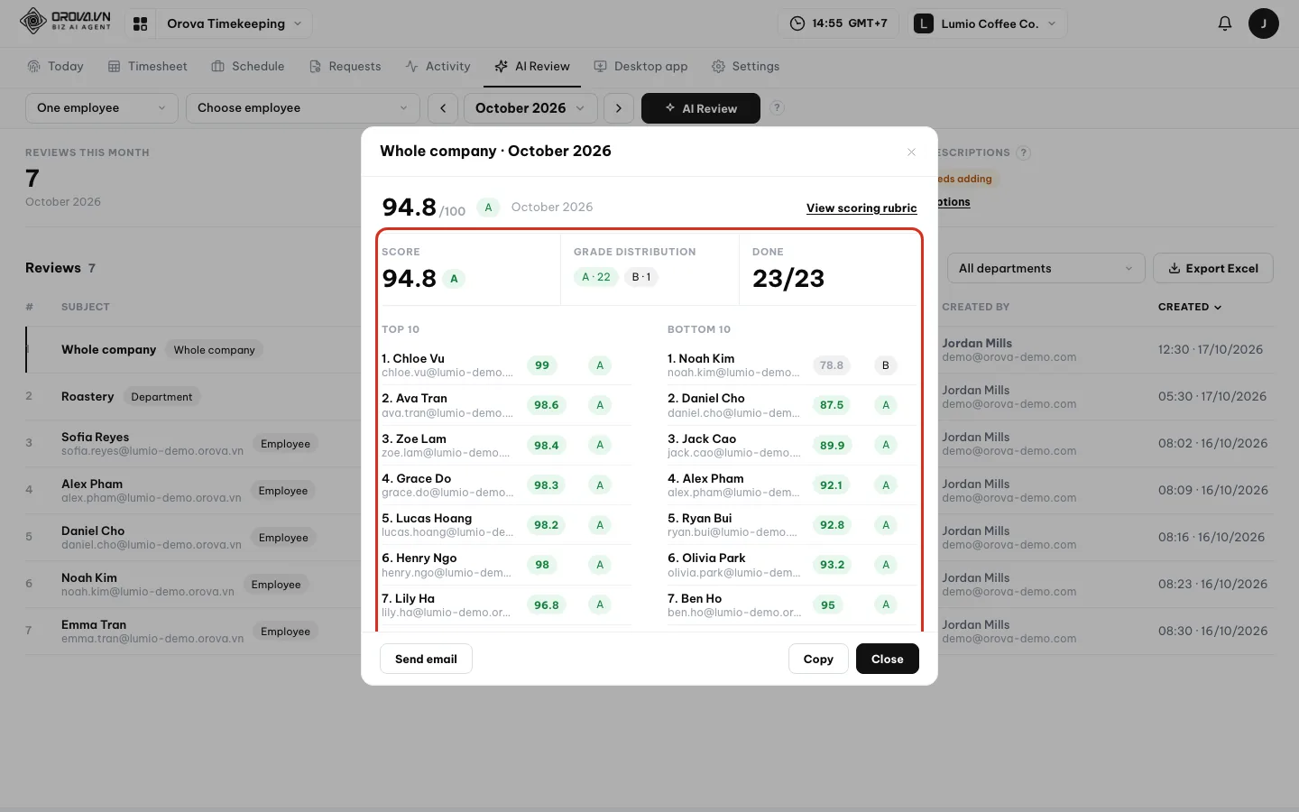Click the Send email button
Viewport: 1299px width, 812px height.
[426, 659]
